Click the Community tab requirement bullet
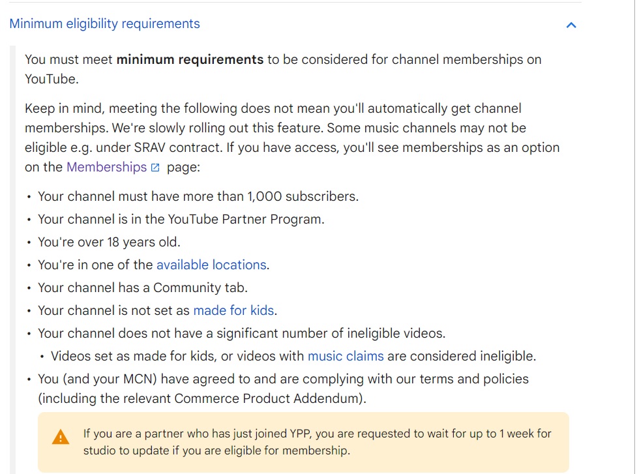637x474 pixels. point(143,288)
